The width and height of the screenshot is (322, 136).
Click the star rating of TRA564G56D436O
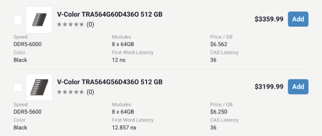[x=70, y=92]
